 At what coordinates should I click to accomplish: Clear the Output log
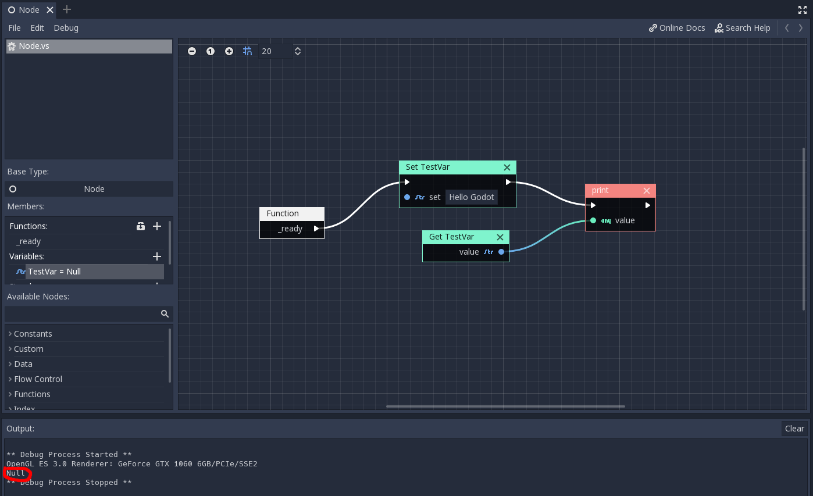pos(794,429)
